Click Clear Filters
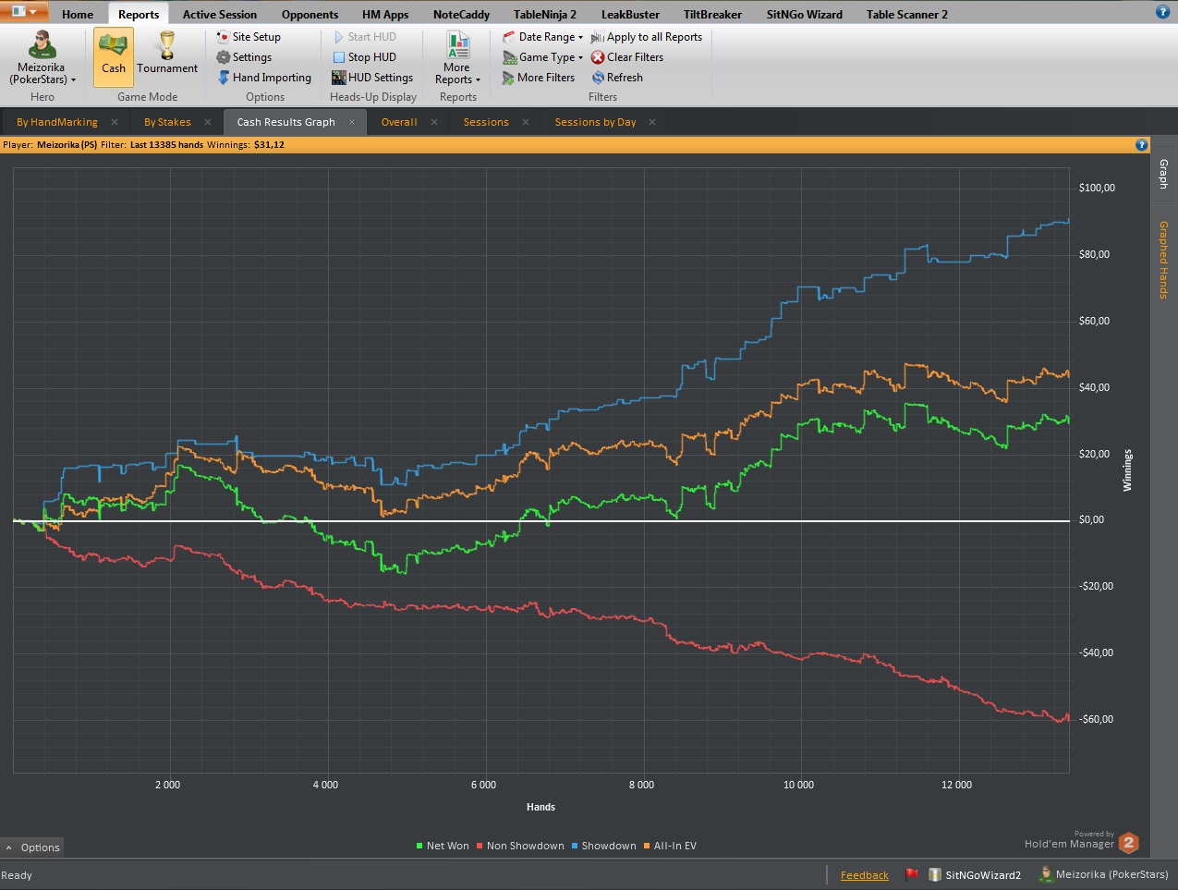Viewport: 1178px width, 890px height. point(627,57)
